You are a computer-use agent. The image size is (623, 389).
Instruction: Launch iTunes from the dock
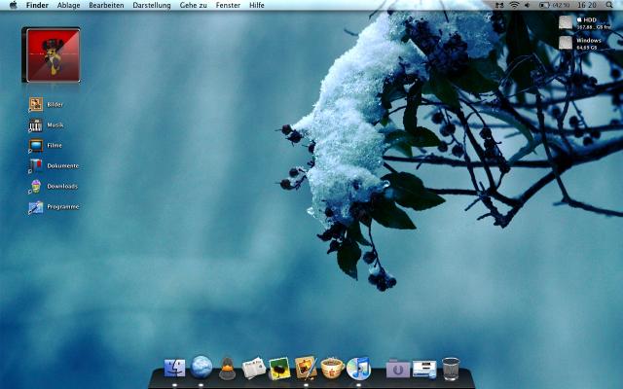click(x=358, y=368)
